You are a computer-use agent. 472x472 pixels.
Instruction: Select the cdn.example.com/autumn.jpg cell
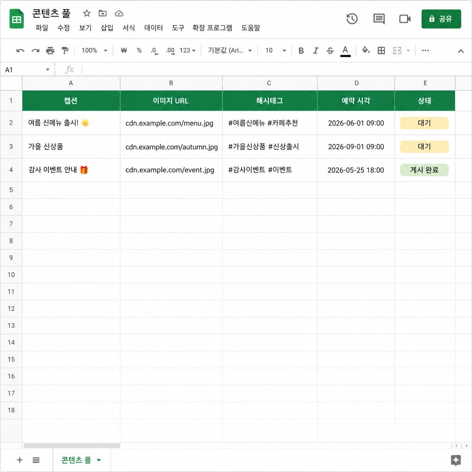click(171, 147)
